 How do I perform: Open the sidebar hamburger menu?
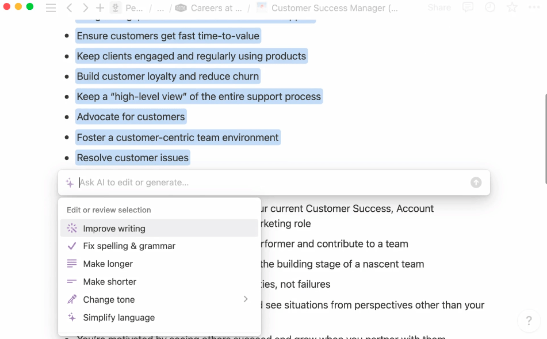point(51,8)
